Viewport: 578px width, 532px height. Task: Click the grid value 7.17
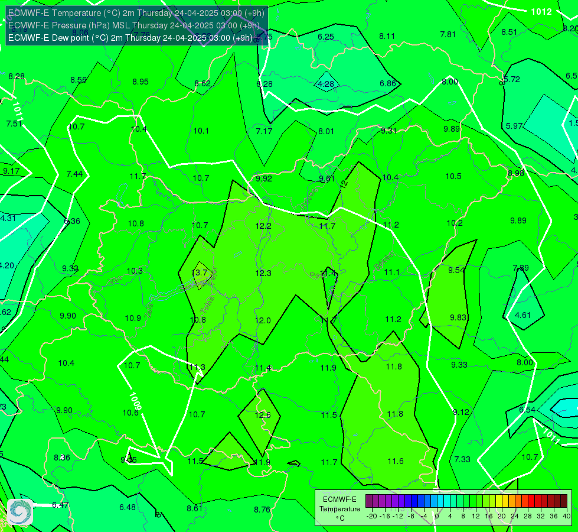tap(264, 131)
